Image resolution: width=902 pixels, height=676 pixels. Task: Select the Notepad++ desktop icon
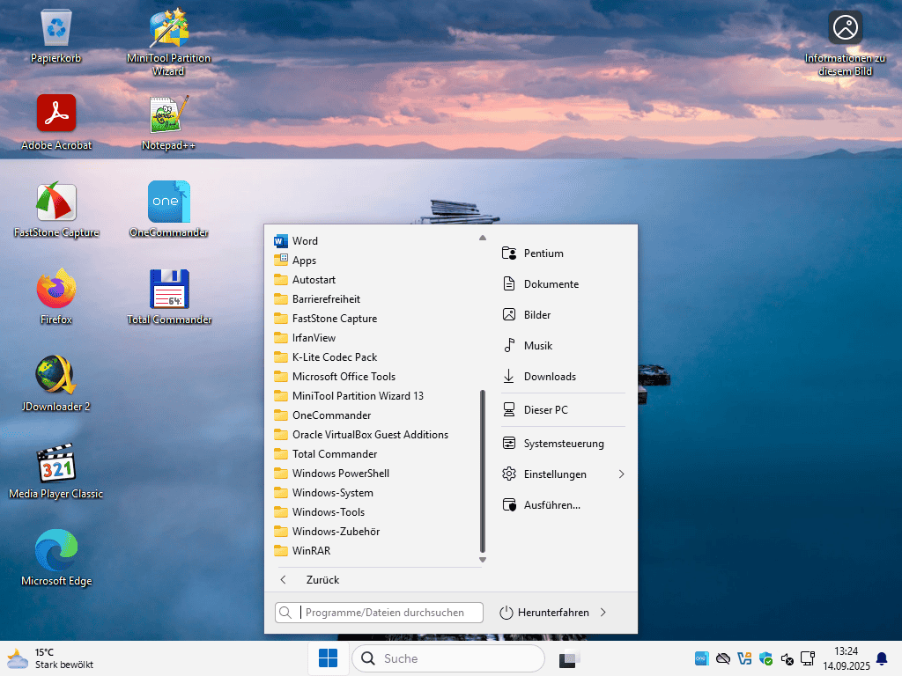click(168, 122)
